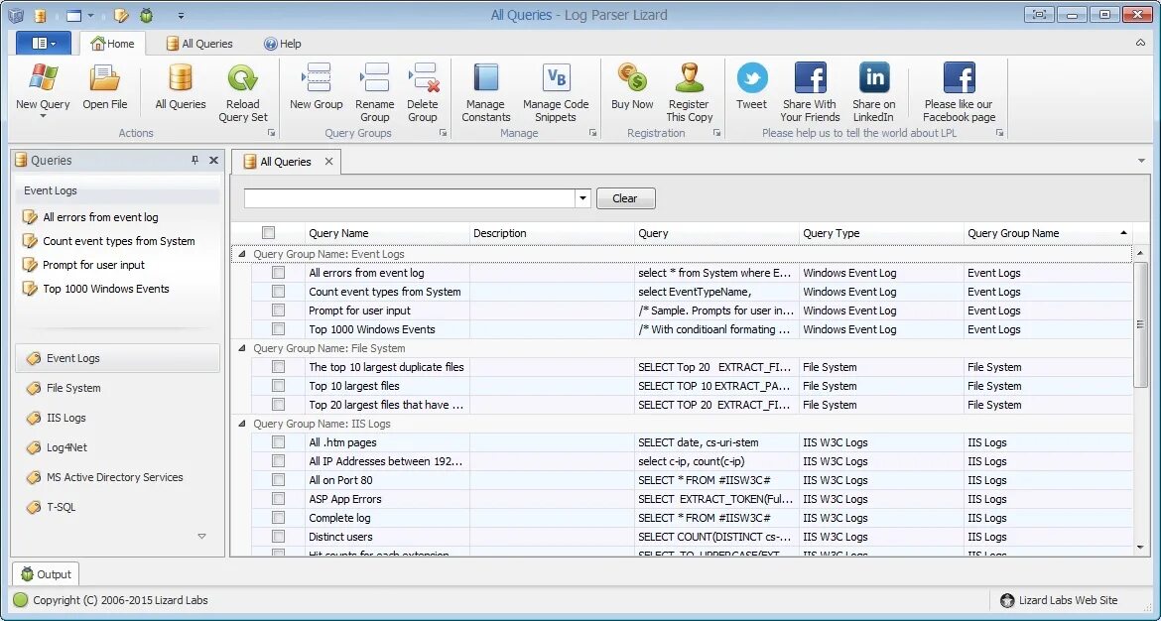Switch to the All Queries ribbon tab
The height and width of the screenshot is (621, 1161).
pos(199,44)
